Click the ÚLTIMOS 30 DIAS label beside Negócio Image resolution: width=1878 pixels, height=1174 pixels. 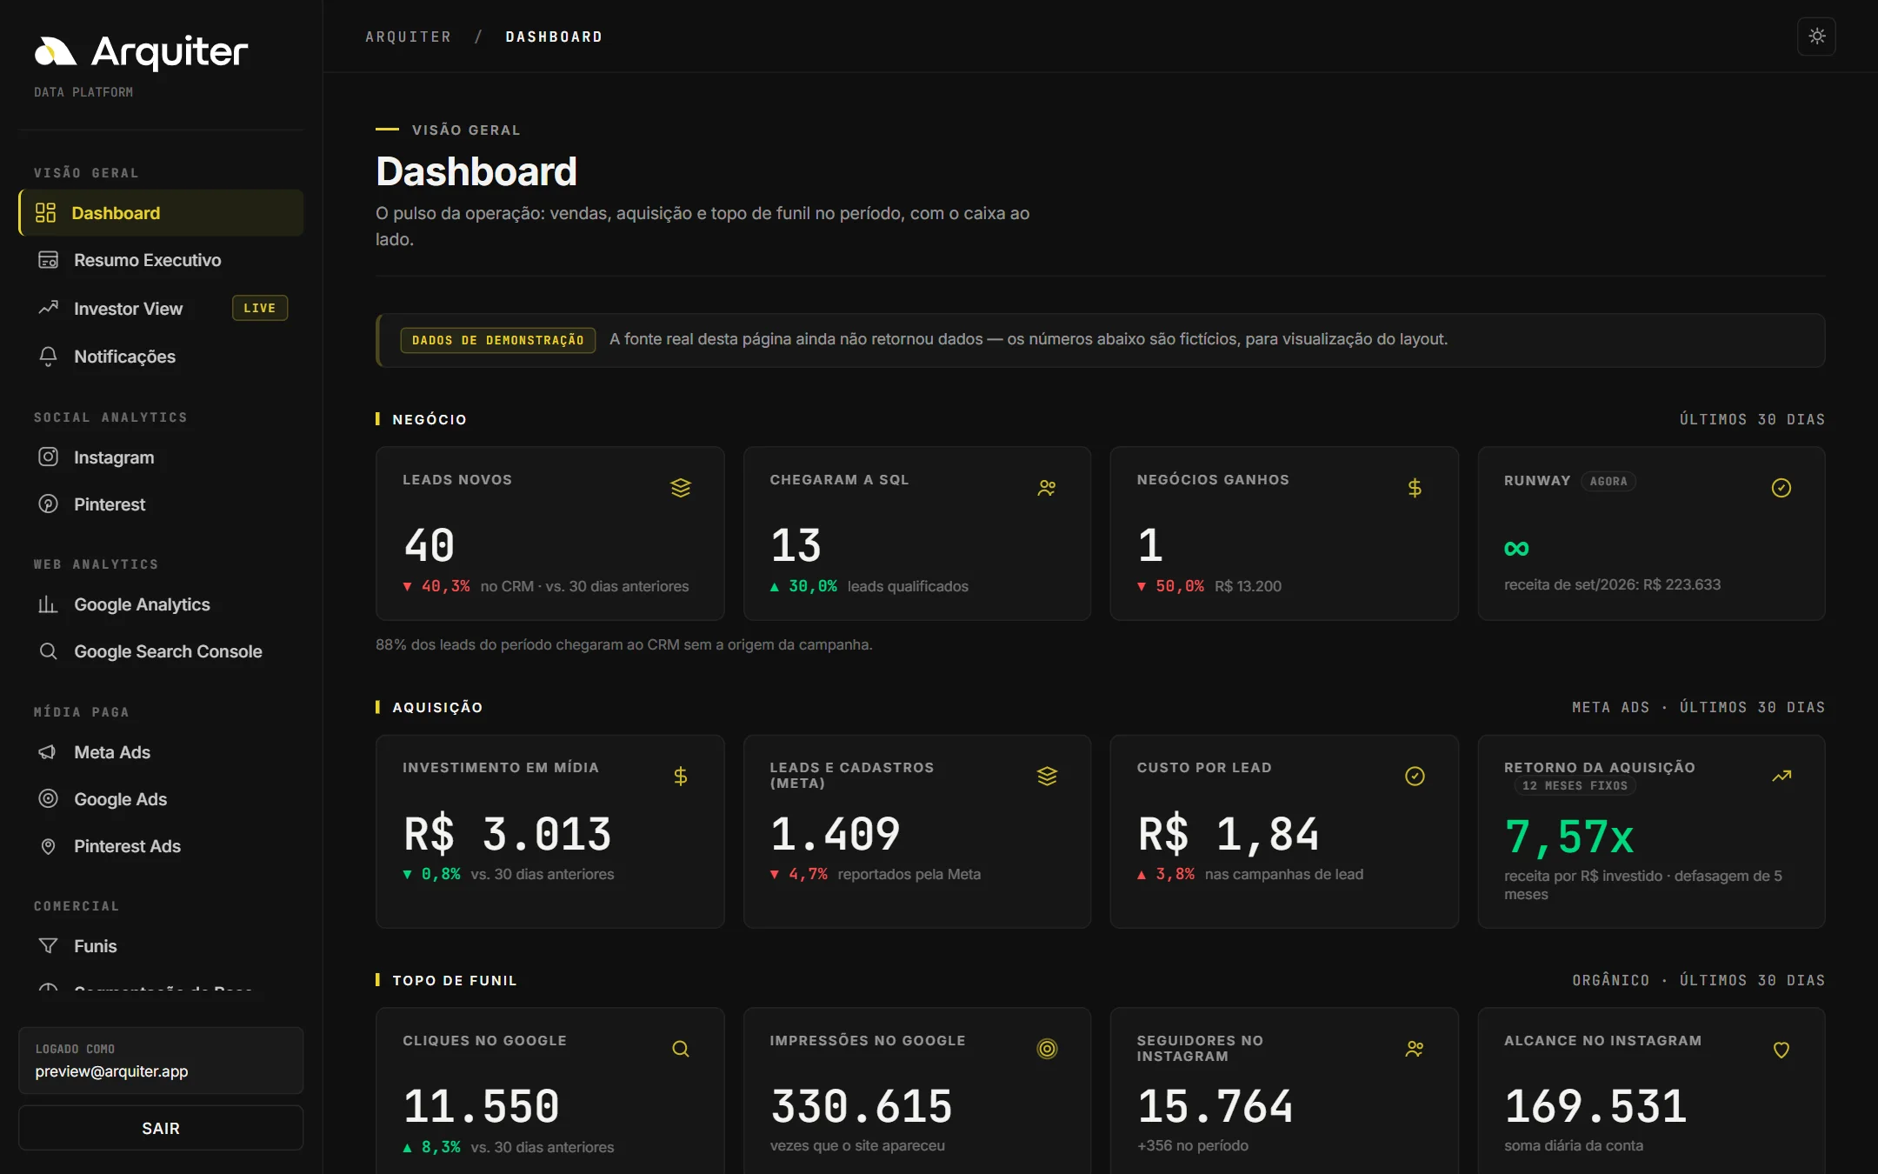1752,419
